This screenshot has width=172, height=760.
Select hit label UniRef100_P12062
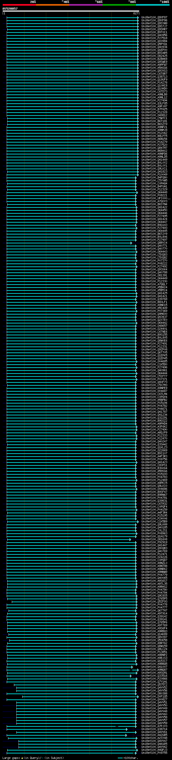154,133
